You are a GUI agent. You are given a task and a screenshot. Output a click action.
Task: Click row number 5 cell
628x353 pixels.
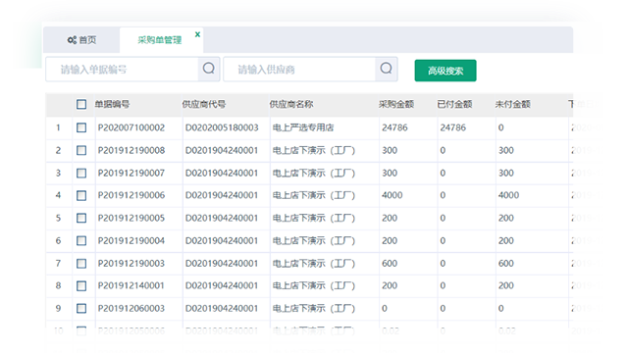(59, 218)
